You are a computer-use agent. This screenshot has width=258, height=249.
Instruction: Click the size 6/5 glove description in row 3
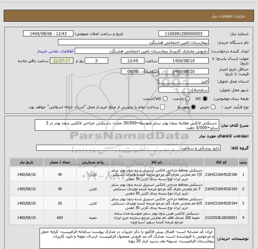click(x=157, y=203)
